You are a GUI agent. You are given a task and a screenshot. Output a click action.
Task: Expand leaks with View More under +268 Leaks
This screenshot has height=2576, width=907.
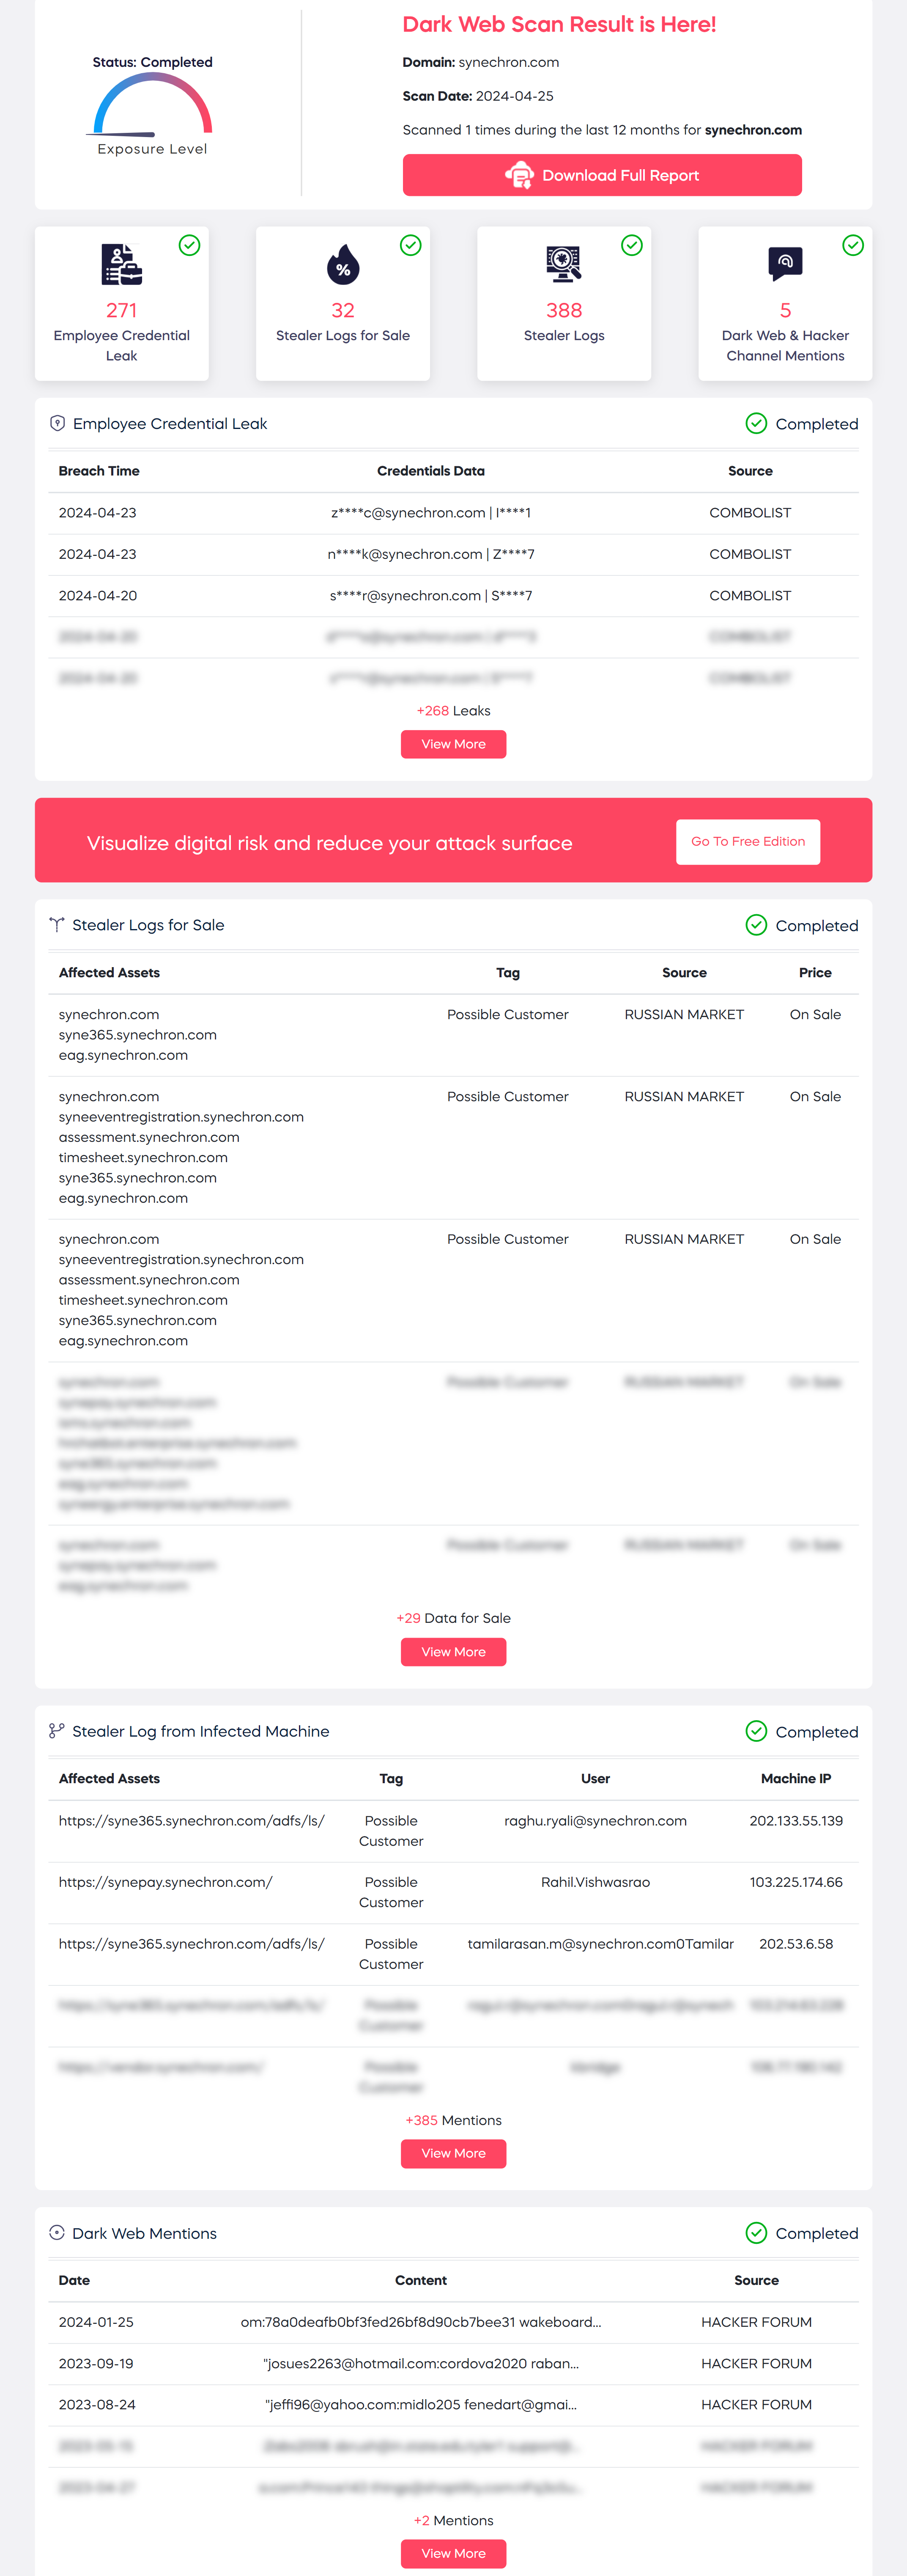[453, 744]
